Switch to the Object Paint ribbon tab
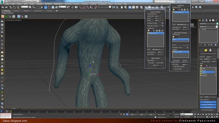 tap(38, 11)
